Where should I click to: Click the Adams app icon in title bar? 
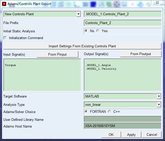4,4
